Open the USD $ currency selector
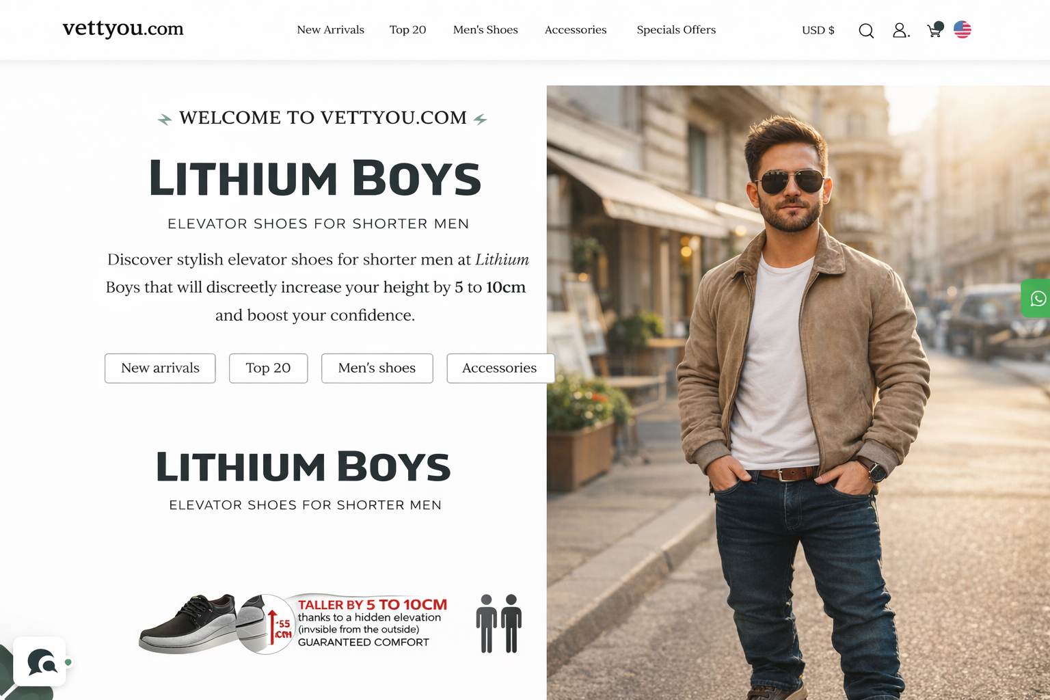Screen dimensions: 1050x700 (818, 30)
